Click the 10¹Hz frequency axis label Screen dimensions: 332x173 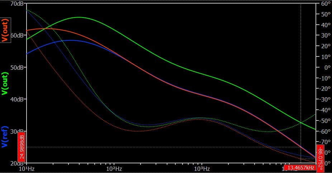[x=27, y=169]
